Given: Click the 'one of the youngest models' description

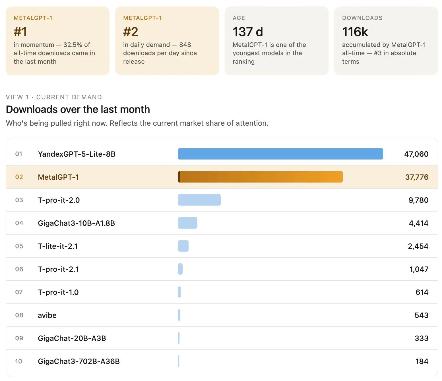Looking at the screenshot, I should [269, 53].
